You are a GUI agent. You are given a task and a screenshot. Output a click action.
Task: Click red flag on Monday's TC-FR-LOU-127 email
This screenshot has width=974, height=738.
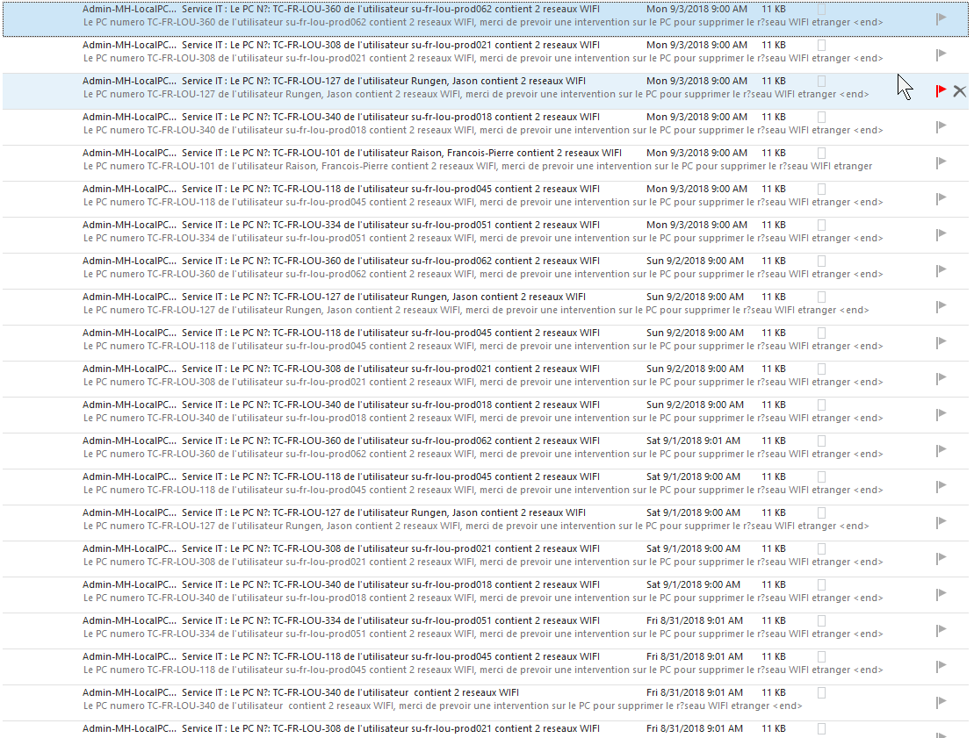941,91
